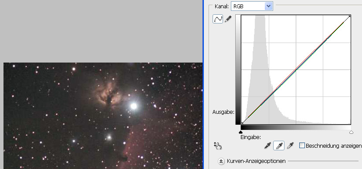The height and width of the screenshot is (169, 362).
Task: Select the bottom-left curve anchor point
Action: coord(242,124)
